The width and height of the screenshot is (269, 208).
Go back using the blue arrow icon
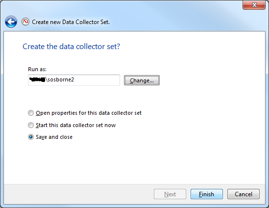[x=11, y=22]
